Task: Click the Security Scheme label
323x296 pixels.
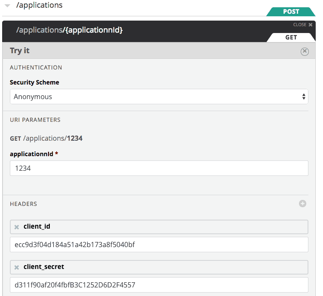Action: (x=34, y=82)
